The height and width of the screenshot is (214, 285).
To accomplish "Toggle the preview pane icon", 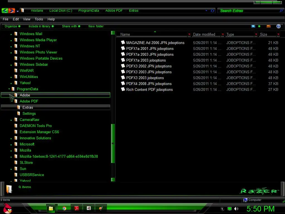I will click(269, 26).
